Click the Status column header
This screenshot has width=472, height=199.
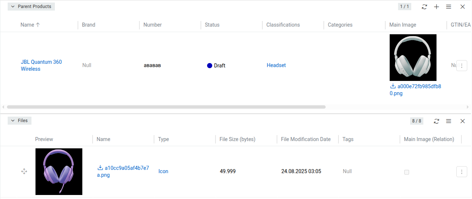[212, 25]
